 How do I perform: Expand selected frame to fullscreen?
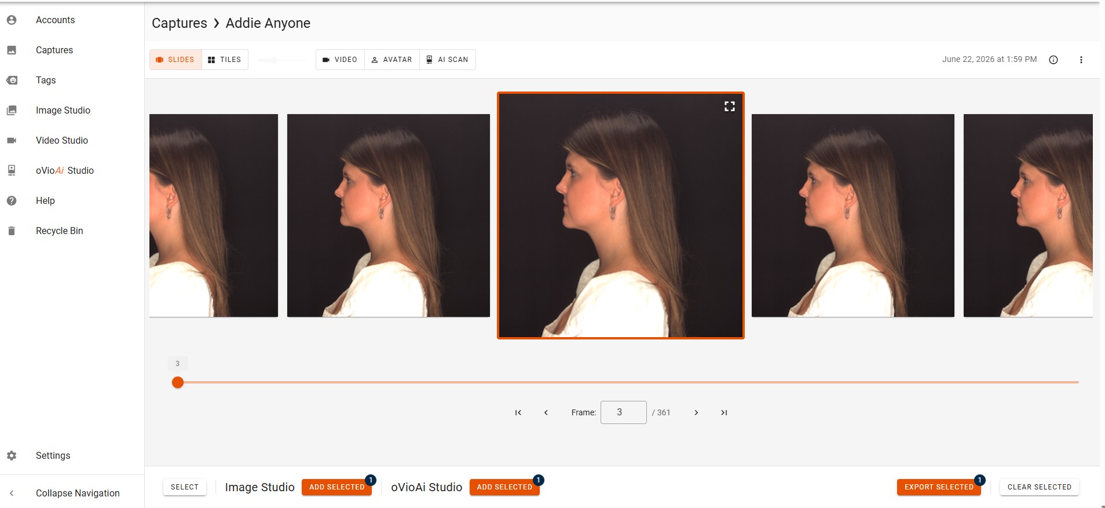pos(730,106)
